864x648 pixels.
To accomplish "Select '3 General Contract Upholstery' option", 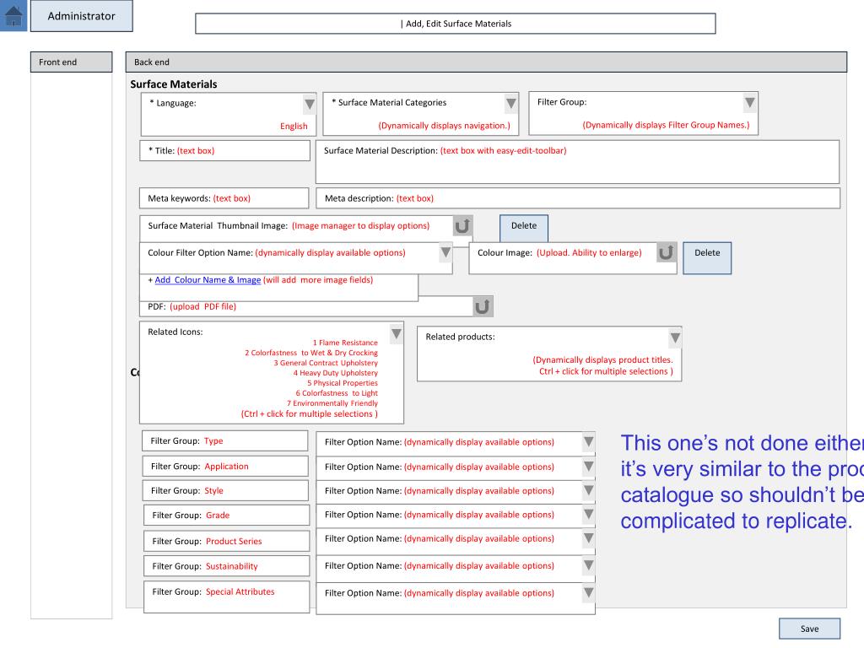I will 326,363.
